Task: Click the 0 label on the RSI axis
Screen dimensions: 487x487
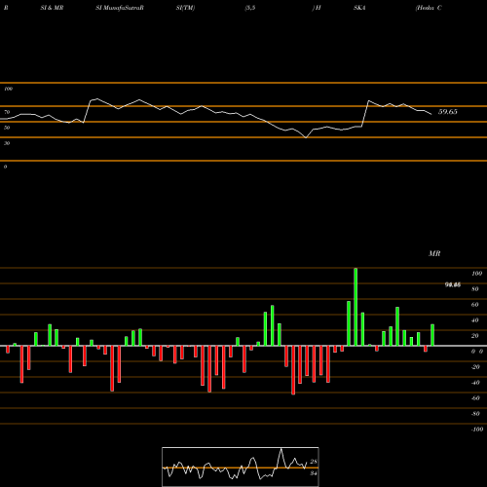Action: pyautogui.click(x=5, y=167)
